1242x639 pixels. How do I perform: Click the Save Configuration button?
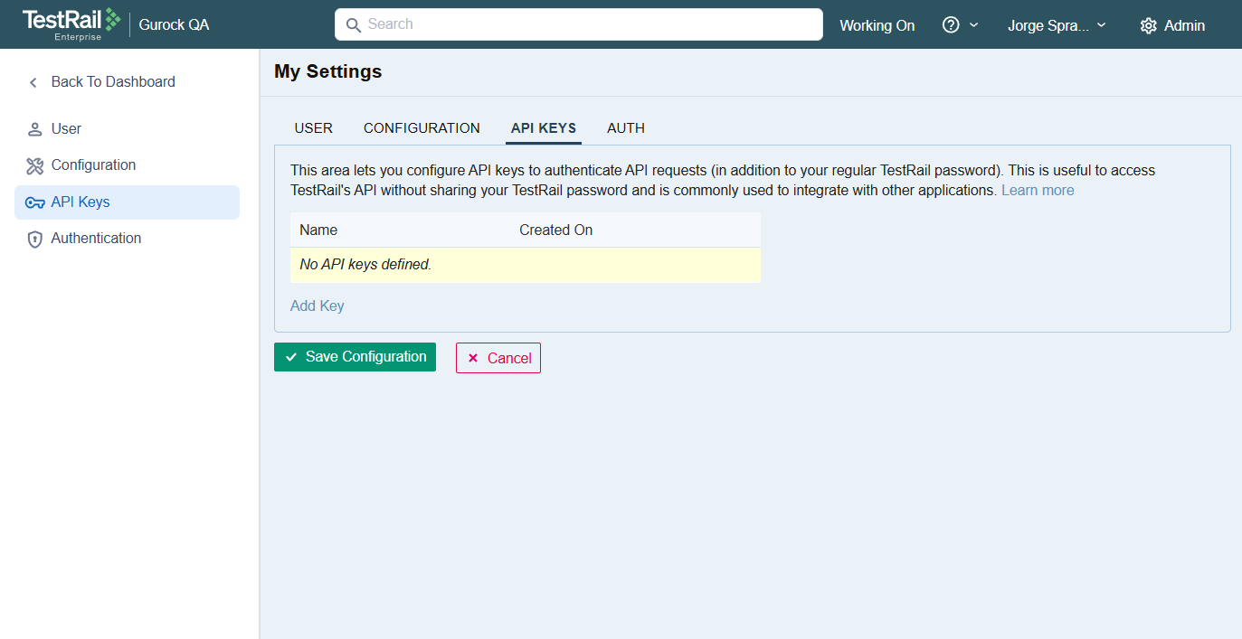click(355, 357)
